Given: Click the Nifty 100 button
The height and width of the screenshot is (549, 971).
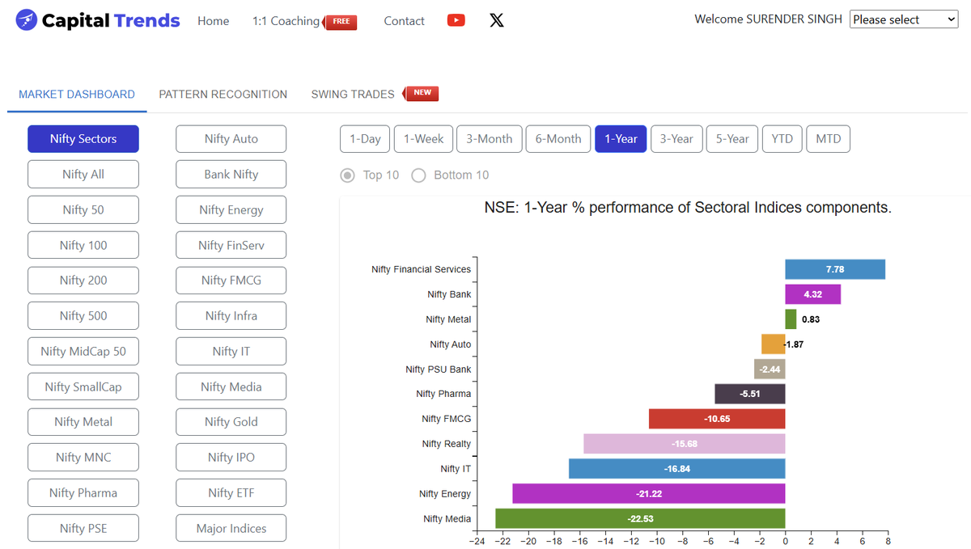Looking at the screenshot, I should pyautogui.click(x=83, y=245).
